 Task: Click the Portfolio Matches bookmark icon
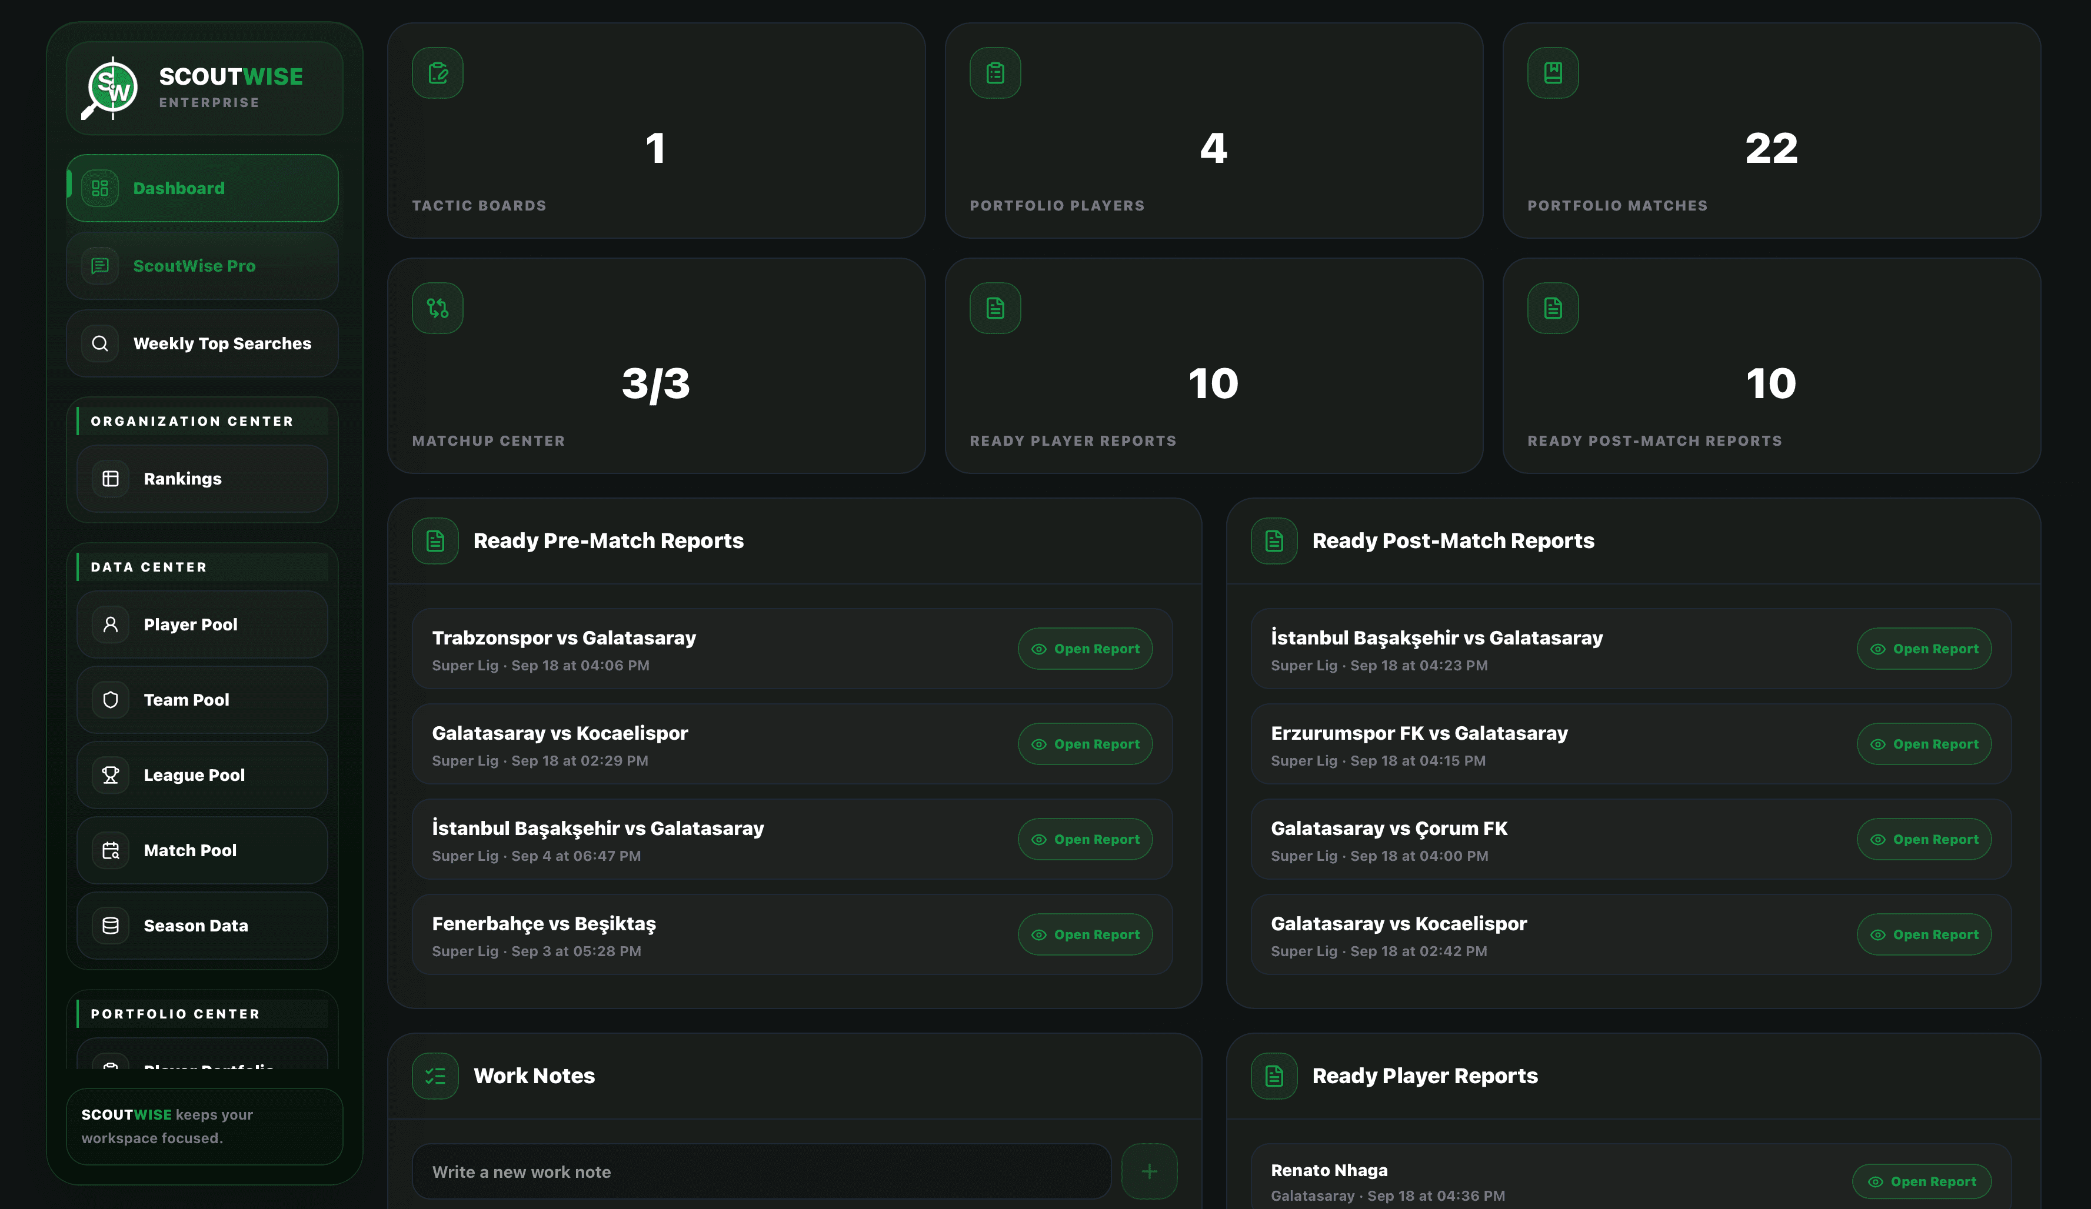click(x=1553, y=73)
